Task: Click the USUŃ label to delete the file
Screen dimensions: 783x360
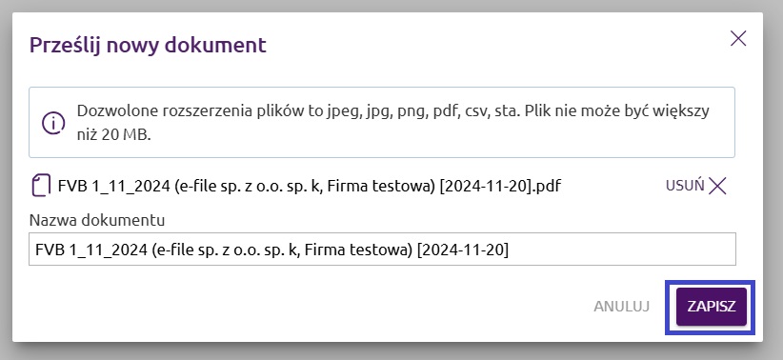Action: pyautogui.click(x=685, y=186)
